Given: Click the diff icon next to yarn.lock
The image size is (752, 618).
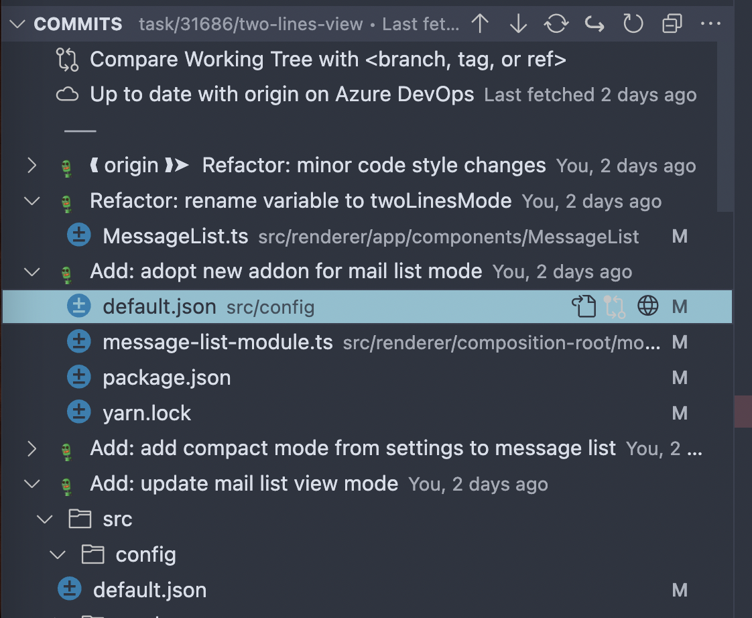Looking at the screenshot, I should (x=79, y=412).
